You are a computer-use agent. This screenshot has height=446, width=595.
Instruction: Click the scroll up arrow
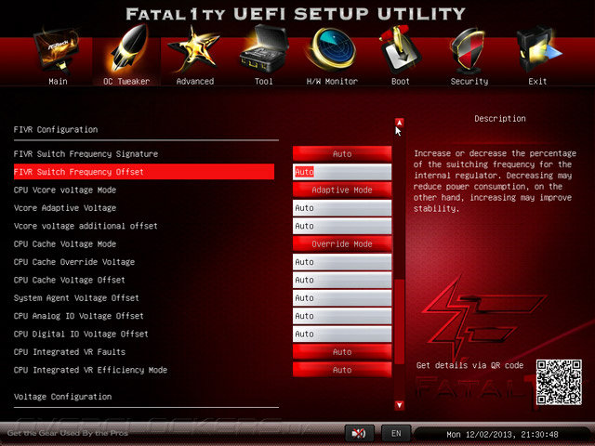tap(399, 123)
